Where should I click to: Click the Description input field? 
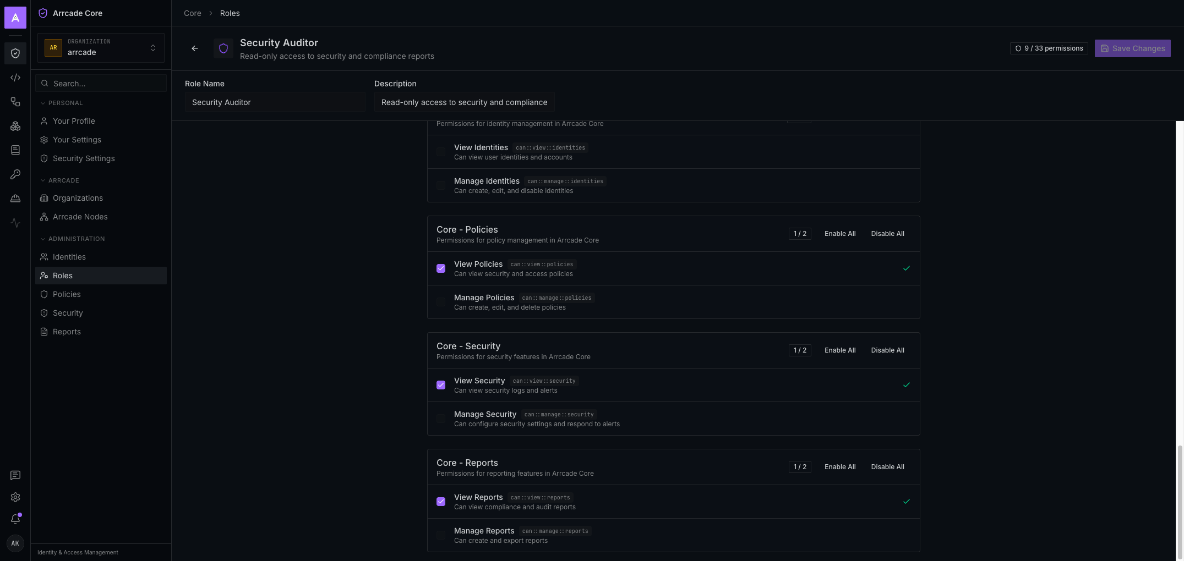[x=464, y=102]
